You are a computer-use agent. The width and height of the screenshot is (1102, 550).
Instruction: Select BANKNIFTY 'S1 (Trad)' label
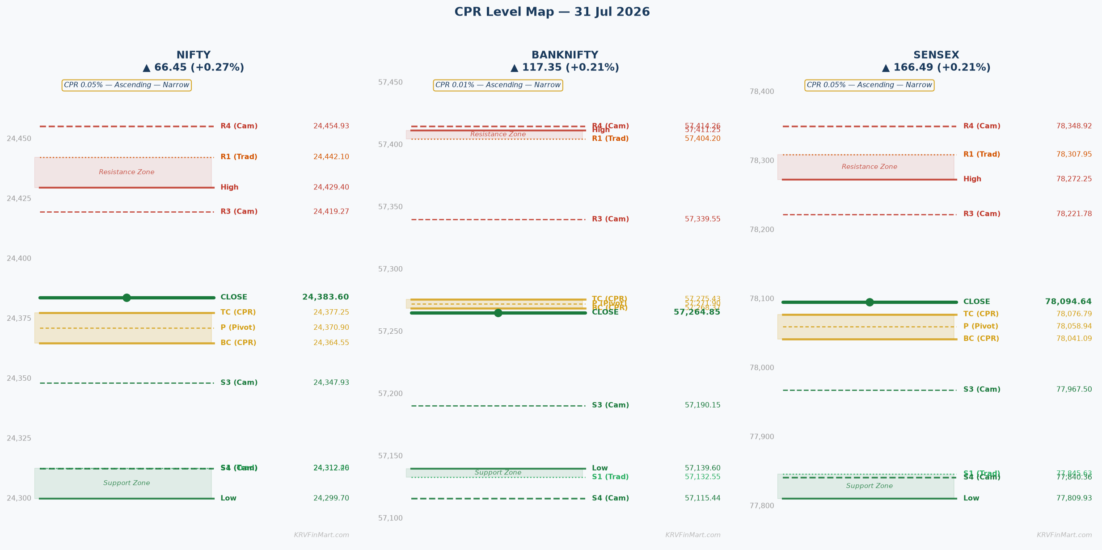click(610, 477)
